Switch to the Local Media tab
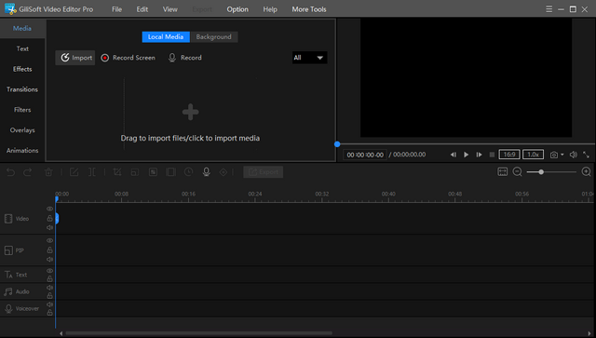The image size is (596, 338). (x=166, y=37)
